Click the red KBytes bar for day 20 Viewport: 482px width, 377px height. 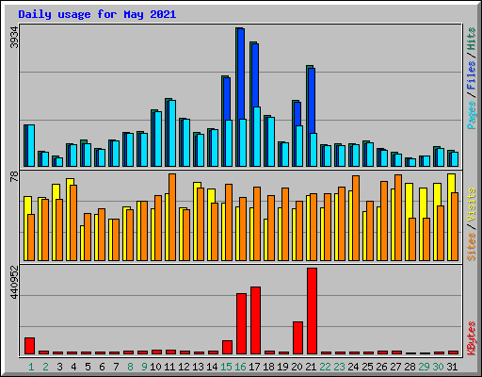point(297,338)
